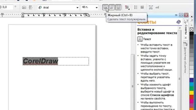The width and height of the screenshot is (196, 110).
Task: Click the highlighted CorelDraw text on canvas
Action: pyautogui.click(x=40, y=61)
